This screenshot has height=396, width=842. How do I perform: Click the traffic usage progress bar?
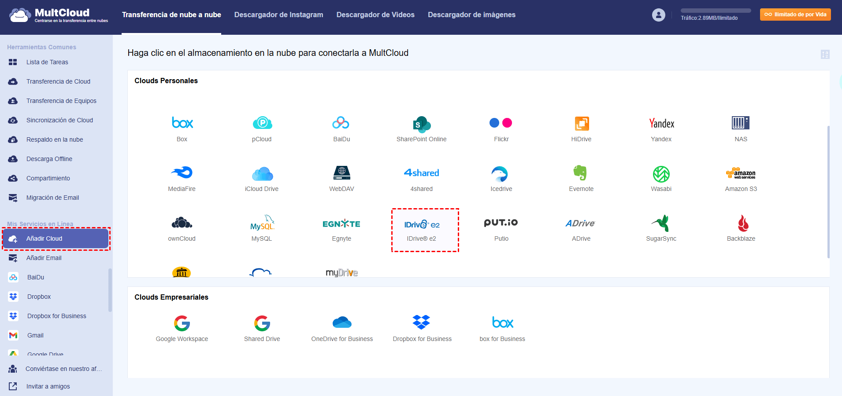[x=716, y=11]
